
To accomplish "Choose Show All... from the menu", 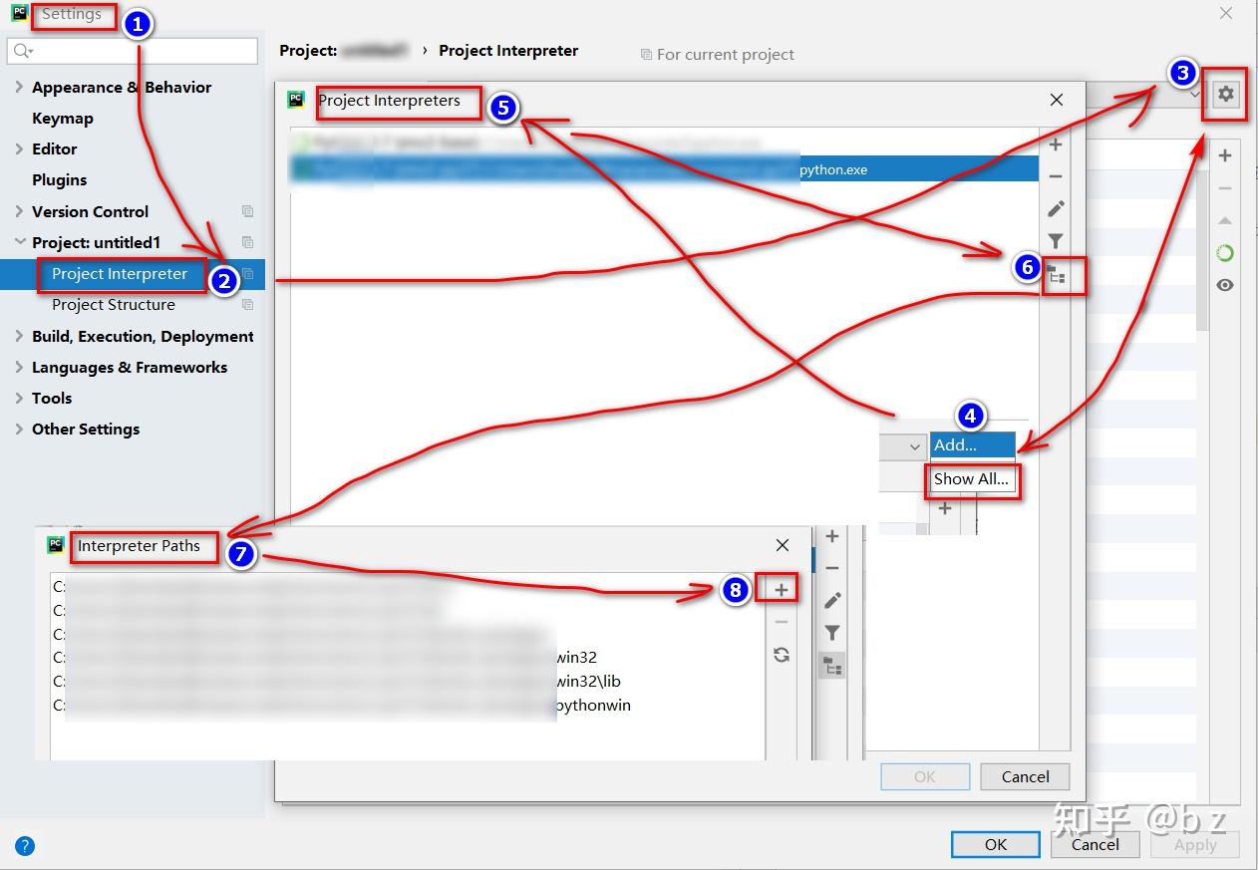I will point(970,479).
